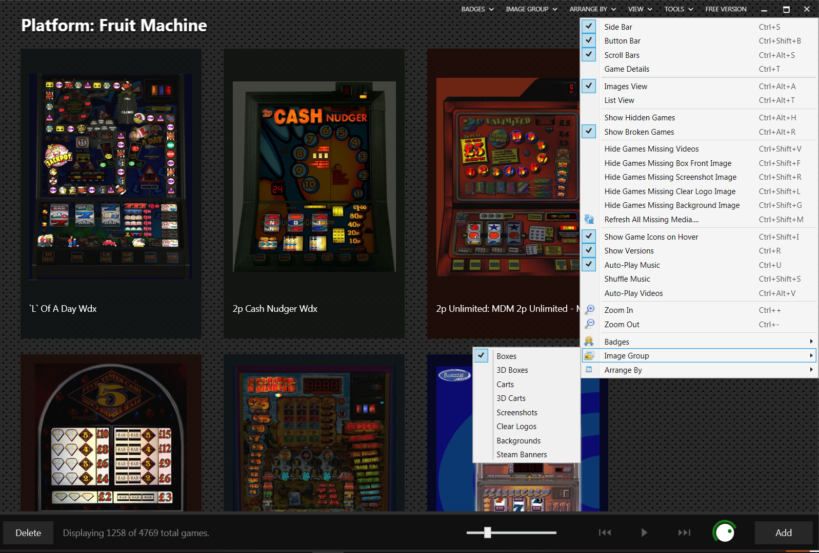Skip to previous music track
Viewport: 819px width, 553px height.
click(605, 533)
